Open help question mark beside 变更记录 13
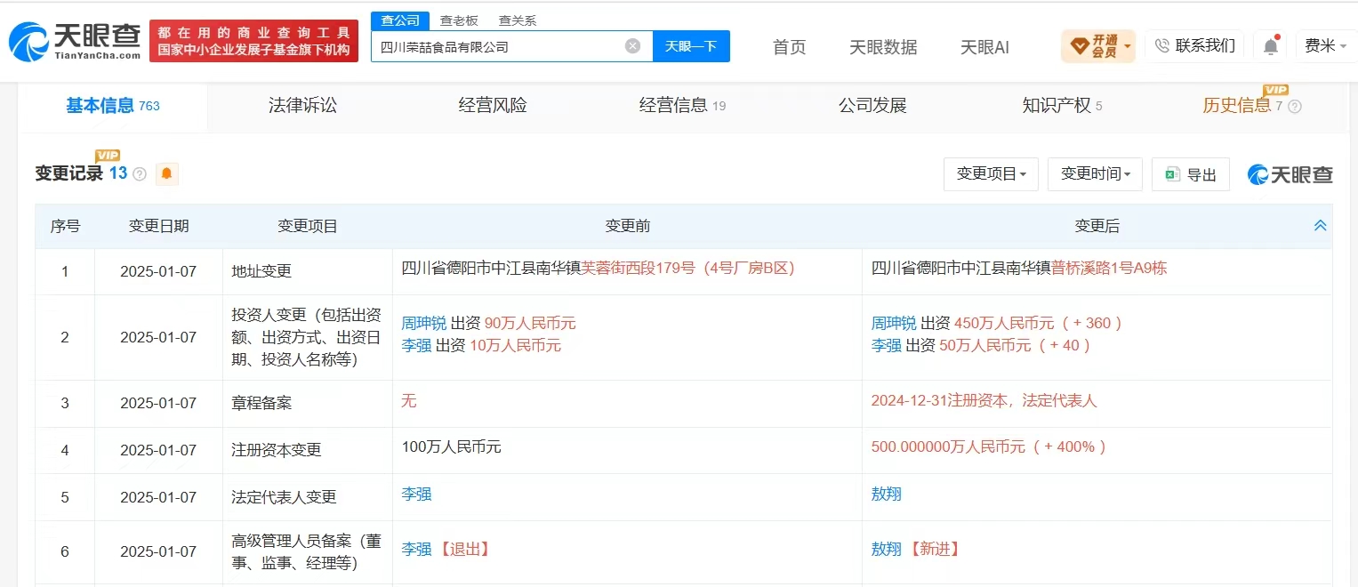This screenshot has height=587, width=1358. [140, 174]
